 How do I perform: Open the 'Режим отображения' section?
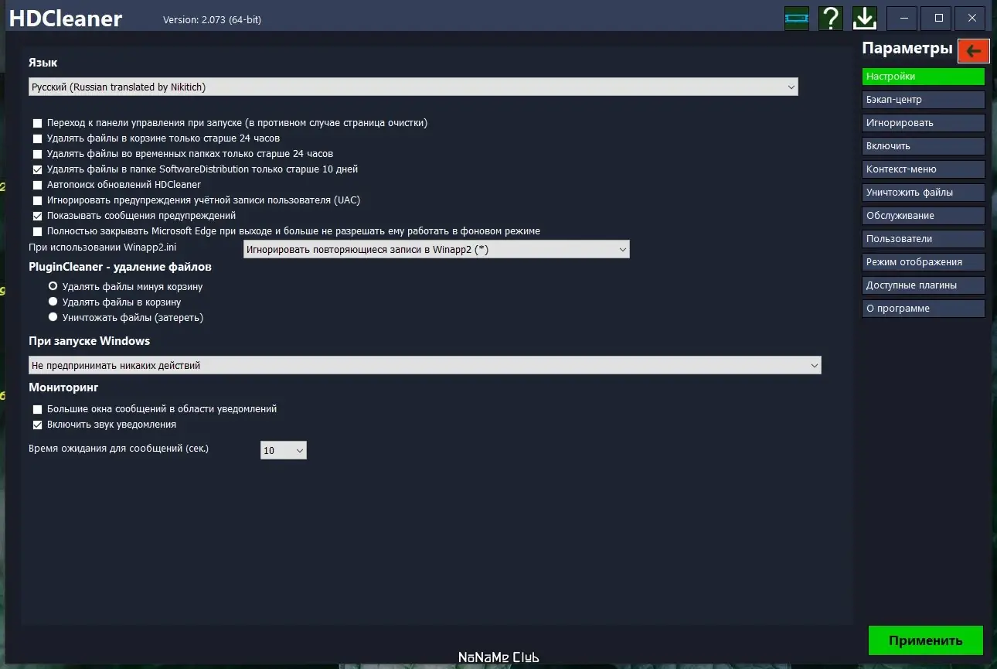click(924, 262)
